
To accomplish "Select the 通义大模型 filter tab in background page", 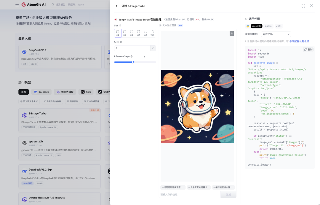I will (x=65, y=92).
